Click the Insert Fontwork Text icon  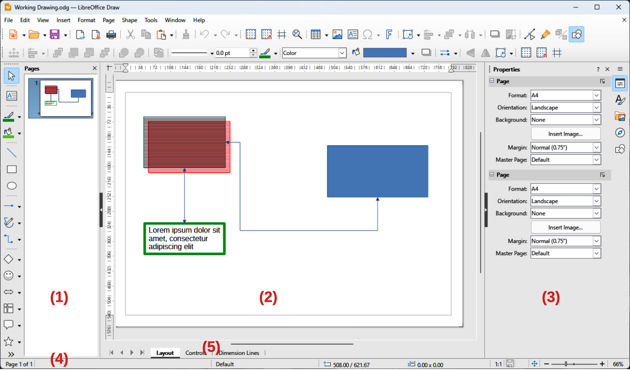[x=389, y=35]
